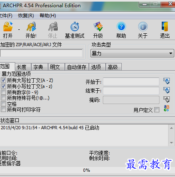
Task: Run the 基准测试 benchmark stopwatch icon
Action: [x=75, y=26]
